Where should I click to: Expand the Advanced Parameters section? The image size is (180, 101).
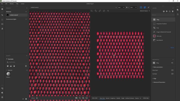click(x=159, y=82)
